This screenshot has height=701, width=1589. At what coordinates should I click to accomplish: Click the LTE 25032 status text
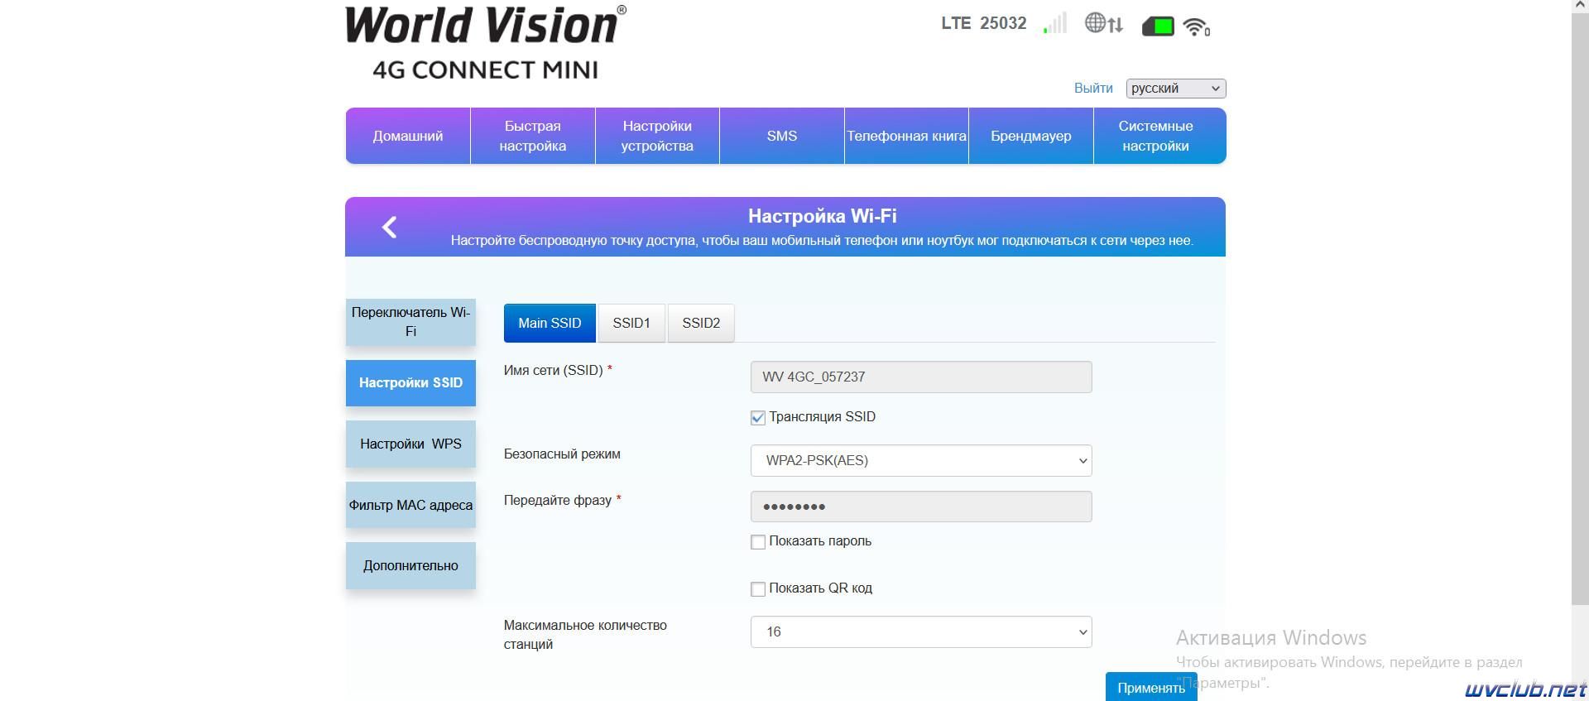(983, 23)
